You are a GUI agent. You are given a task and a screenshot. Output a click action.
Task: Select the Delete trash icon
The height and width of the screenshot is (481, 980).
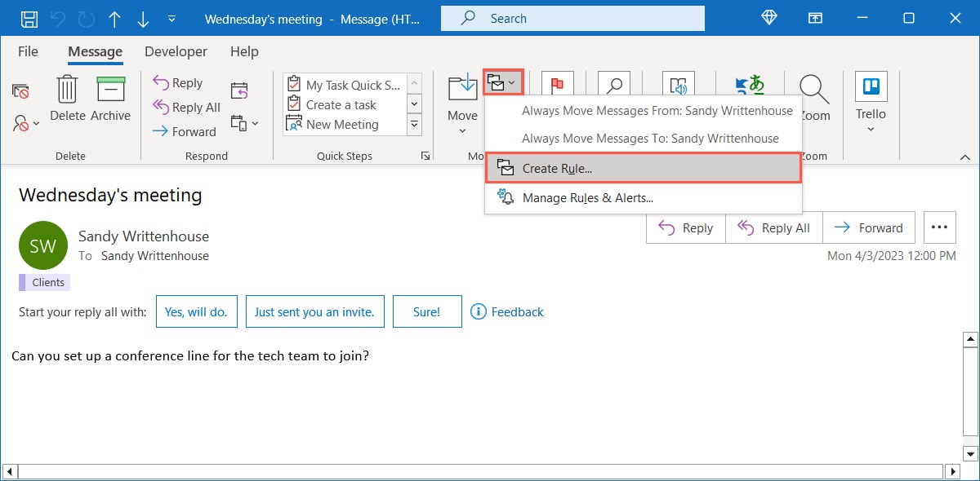(66, 90)
